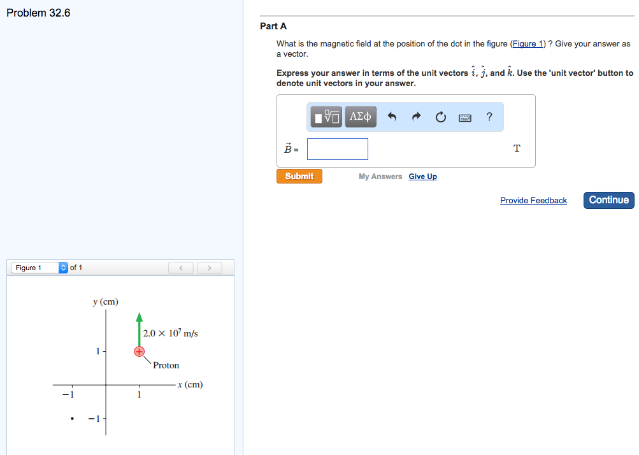Submit the magnetic field answer

[299, 175]
